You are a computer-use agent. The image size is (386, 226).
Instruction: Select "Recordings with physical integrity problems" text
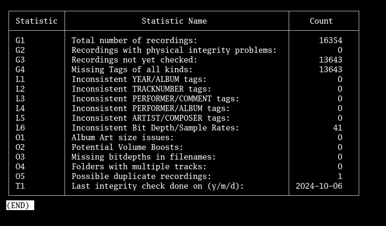click(x=174, y=50)
